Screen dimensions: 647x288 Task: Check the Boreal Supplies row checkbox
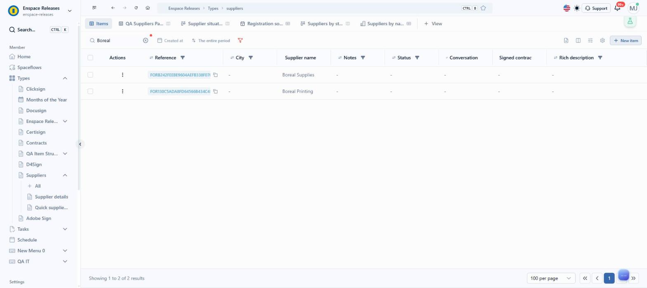tap(90, 75)
